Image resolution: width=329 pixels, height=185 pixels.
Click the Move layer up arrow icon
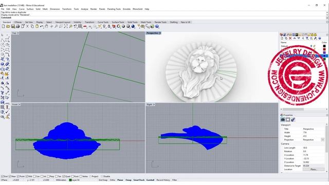(295, 39)
